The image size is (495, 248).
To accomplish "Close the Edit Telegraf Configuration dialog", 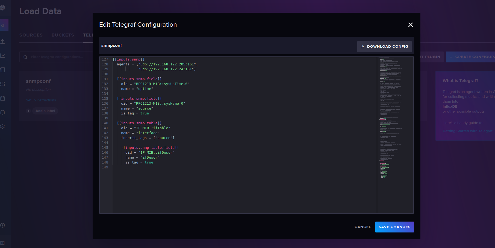I will pyautogui.click(x=410, y=25).
